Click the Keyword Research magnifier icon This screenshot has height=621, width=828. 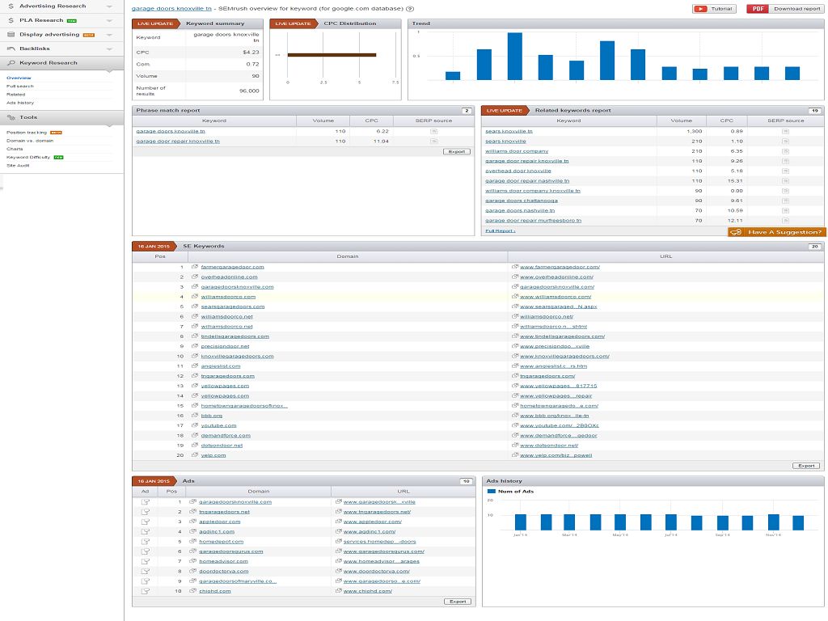(11, 63)
